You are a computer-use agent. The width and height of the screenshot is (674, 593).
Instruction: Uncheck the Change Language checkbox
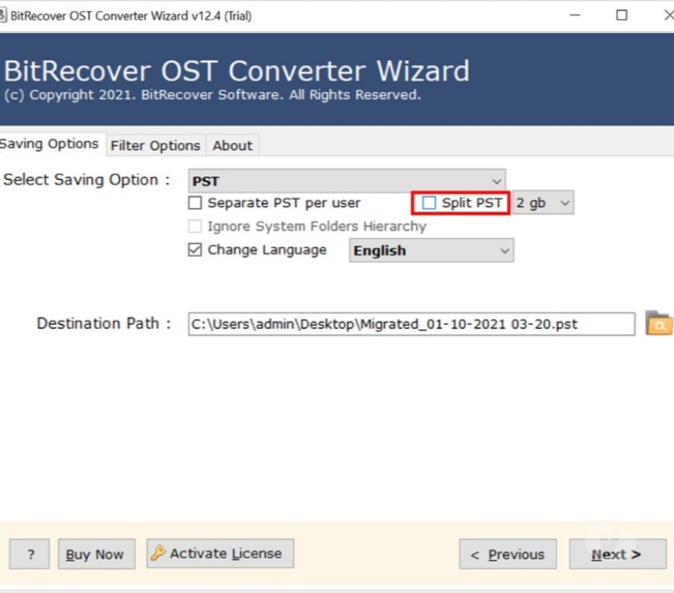(x=196, y=250)
